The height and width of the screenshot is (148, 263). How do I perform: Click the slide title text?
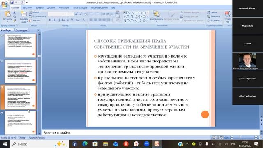[141, 44]
